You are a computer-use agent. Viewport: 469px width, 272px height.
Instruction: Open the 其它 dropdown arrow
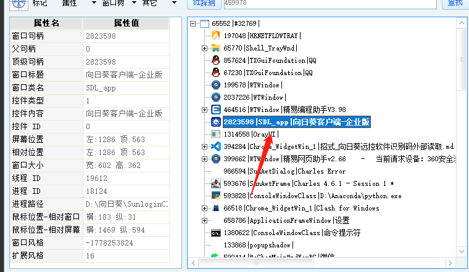(175, 2)
